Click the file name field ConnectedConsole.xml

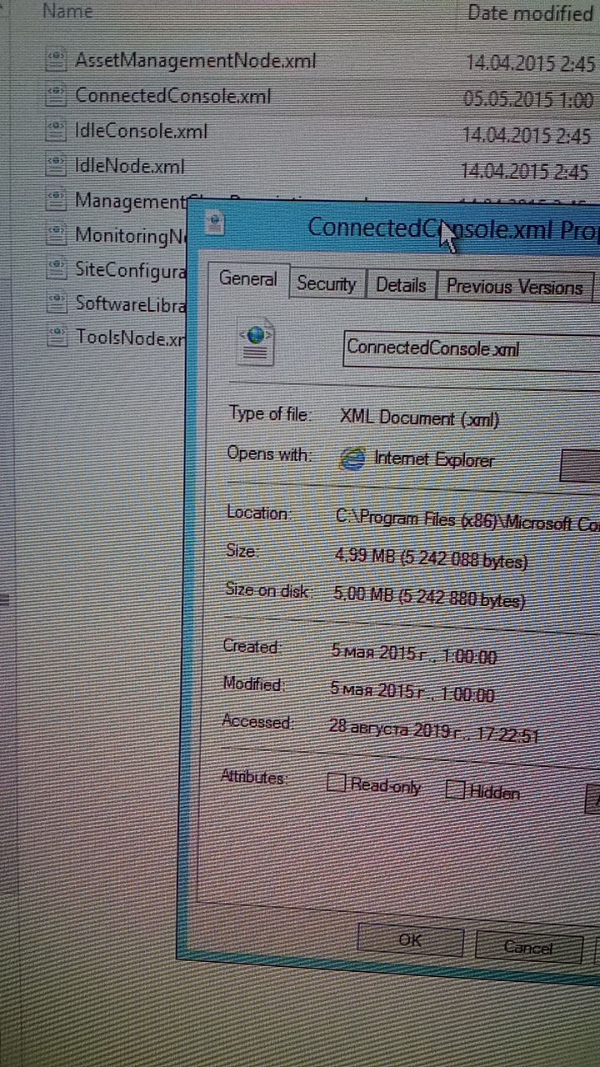472,348
